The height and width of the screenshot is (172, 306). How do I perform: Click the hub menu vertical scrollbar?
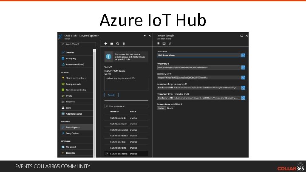(94, 103)
